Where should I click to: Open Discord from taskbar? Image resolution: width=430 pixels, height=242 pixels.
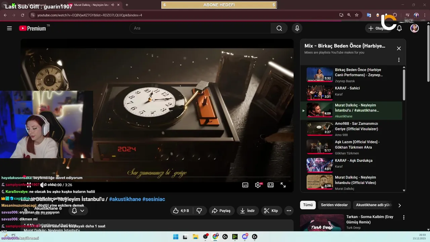pyautogui.click(x=245, y=237)
